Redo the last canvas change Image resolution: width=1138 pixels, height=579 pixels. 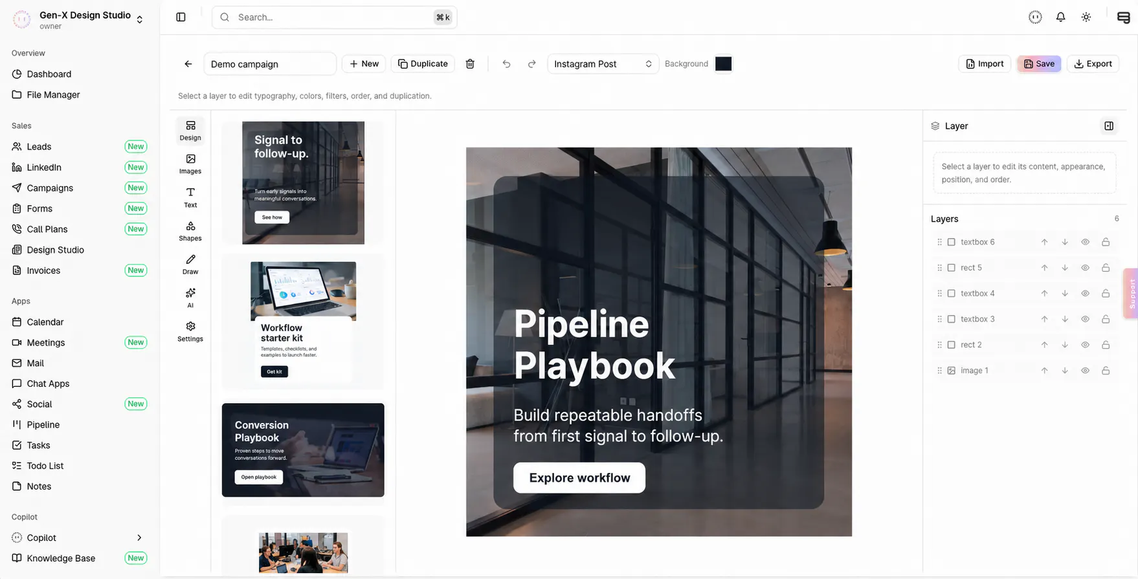(531, 64)
